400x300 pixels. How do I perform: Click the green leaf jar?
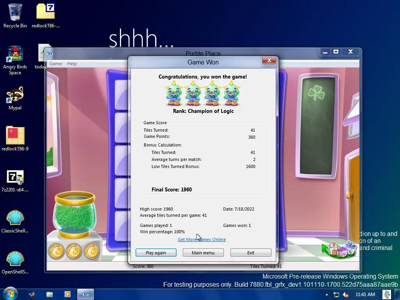click(x=75, y=214)
